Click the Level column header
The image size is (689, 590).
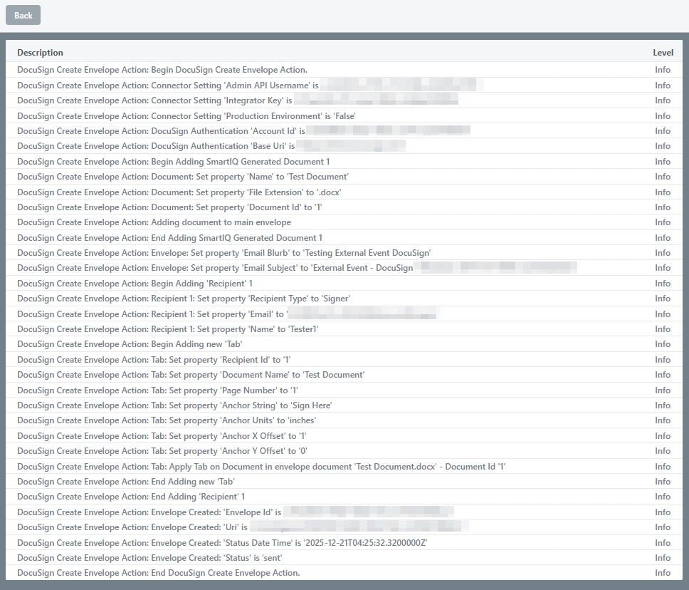click(663, 52)
